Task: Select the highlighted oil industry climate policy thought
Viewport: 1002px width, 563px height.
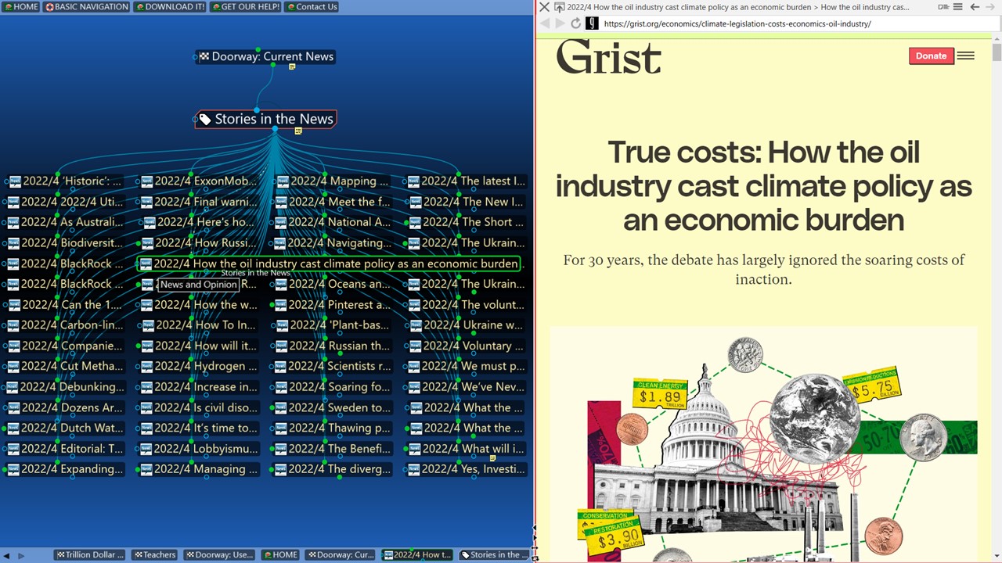Action: (x=329, y=264)
